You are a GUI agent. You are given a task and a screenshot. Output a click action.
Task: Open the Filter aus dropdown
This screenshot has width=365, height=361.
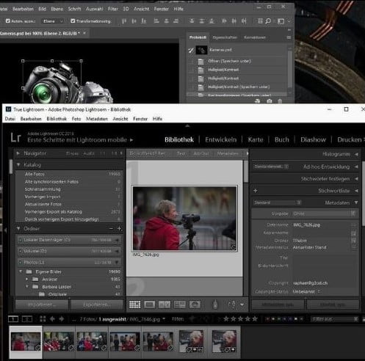tap(334, 319)
